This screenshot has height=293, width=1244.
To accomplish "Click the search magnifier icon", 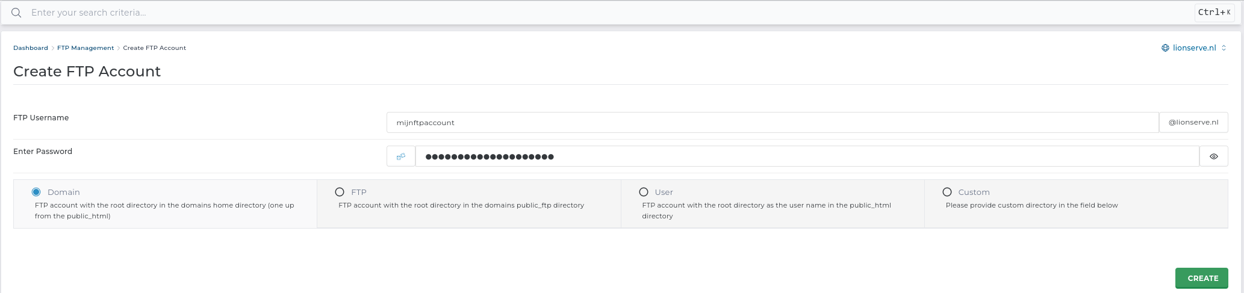I will (16, 13).
